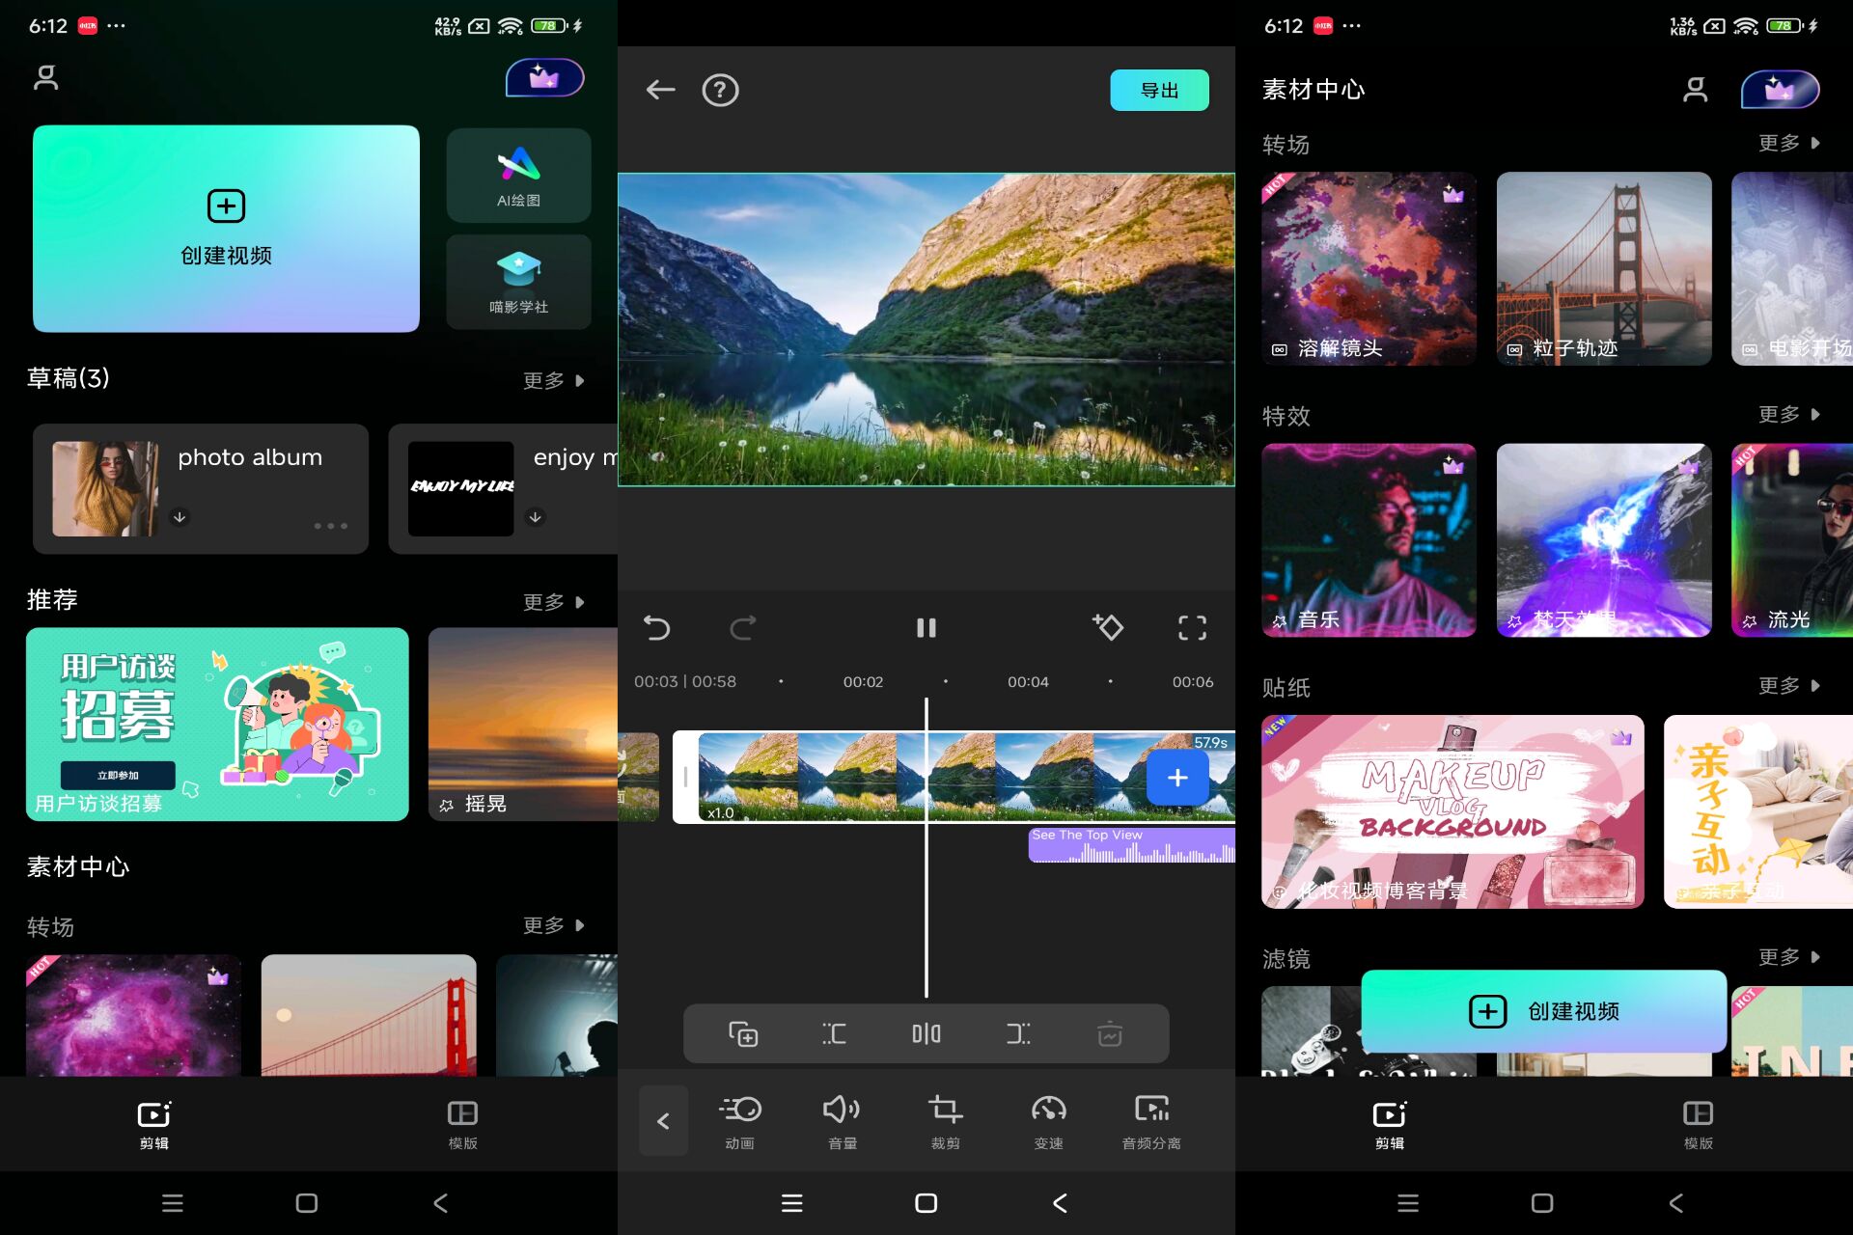This screenshot has width=1853, height=1235.
Task: Tap 立即参加 in the recruitment banner
Action: click(x=117, y=775)
